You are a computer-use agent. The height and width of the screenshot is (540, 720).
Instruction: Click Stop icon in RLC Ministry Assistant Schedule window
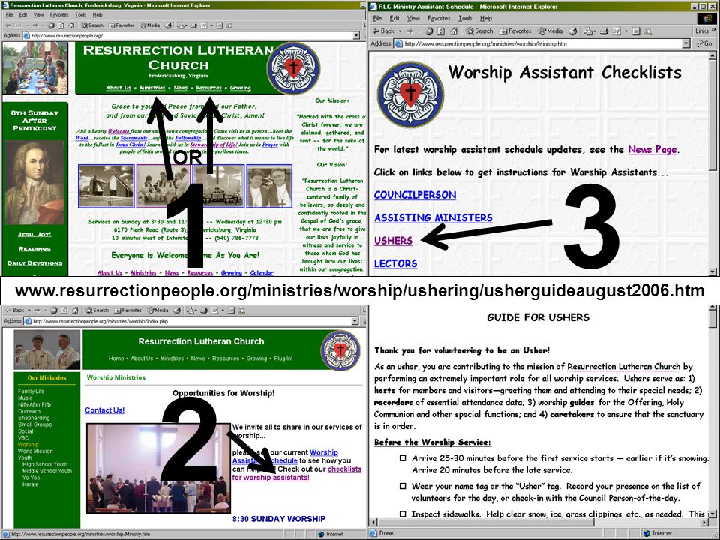click(429, 31)
